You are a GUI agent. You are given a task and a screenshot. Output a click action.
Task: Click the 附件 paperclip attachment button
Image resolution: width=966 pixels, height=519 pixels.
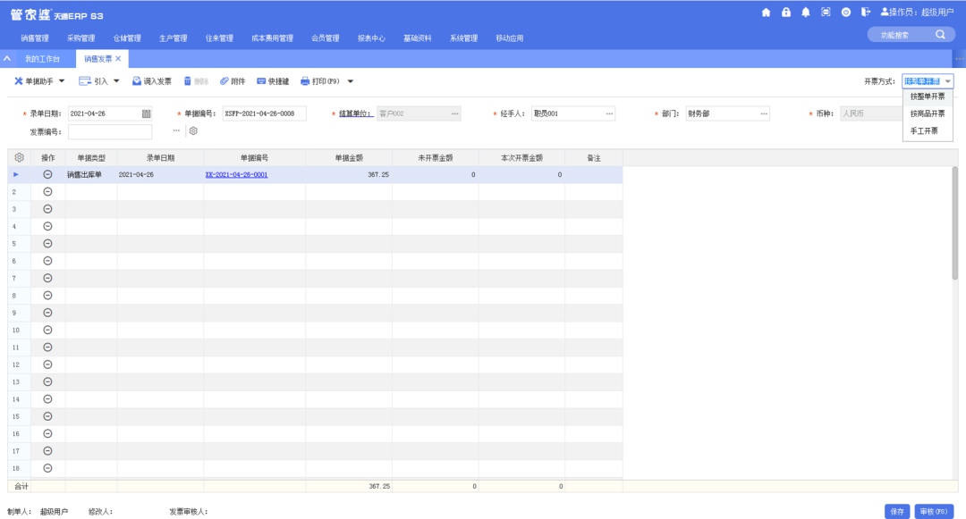click(232, 81)
